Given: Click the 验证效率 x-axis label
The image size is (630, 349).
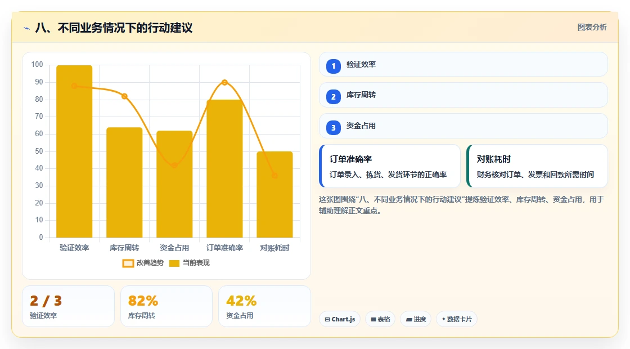Looking at the screenshot, I should pos(74,248).
